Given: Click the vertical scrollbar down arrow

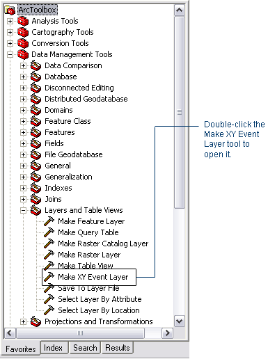Looking at the screenshot, I should (x=180, y=321).
